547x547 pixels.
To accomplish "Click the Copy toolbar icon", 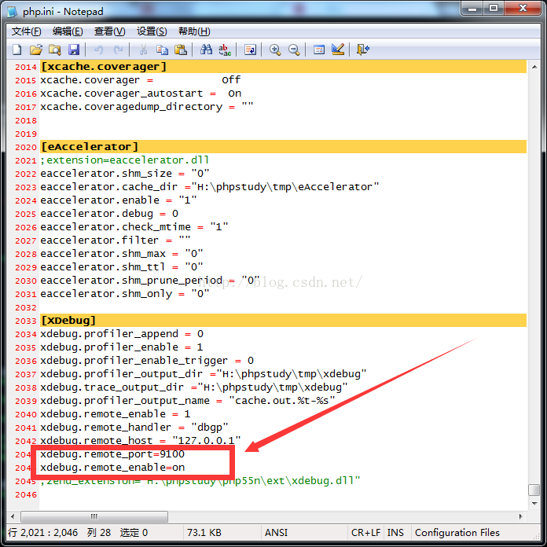I will coord(162,50).
